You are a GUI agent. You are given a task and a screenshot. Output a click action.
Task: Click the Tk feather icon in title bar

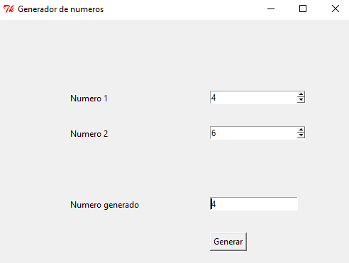(9, 9)
